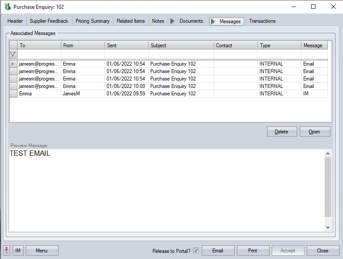Click the red pushpin icon
Image resolution: width=343 pixels, height=259 pixels.
7,251
